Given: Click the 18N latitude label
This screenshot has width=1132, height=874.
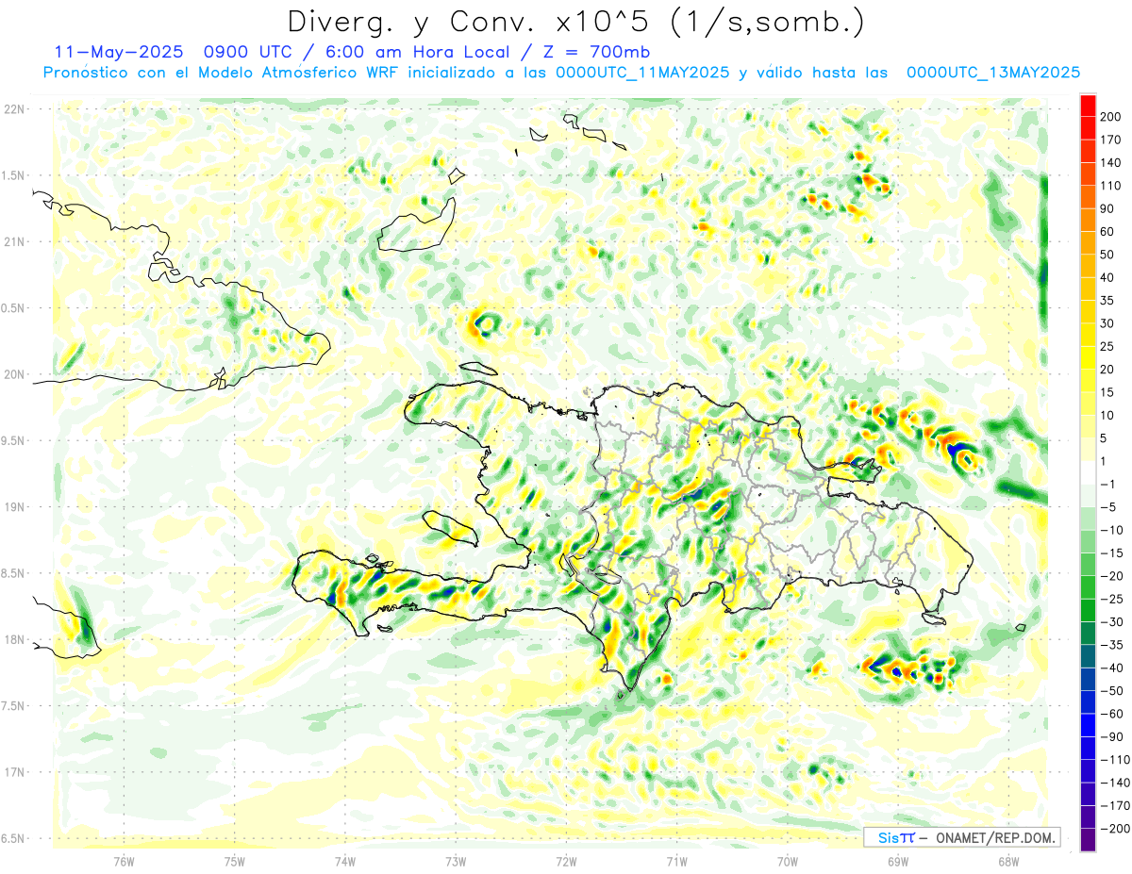Looking at the screenshot, I should tap(14, 639).
